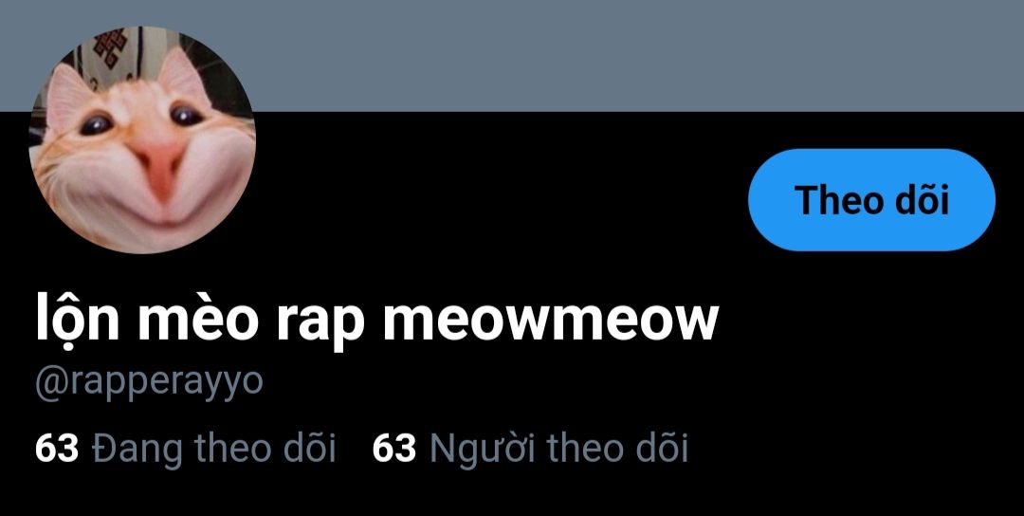Click the cat's right dark eye in avatar

[187, 117]
